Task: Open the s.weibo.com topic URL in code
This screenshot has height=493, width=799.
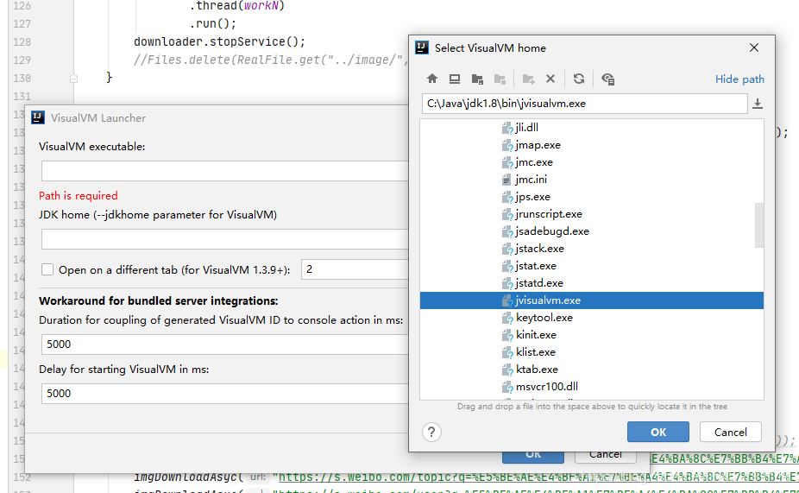Action: [538, 477]
